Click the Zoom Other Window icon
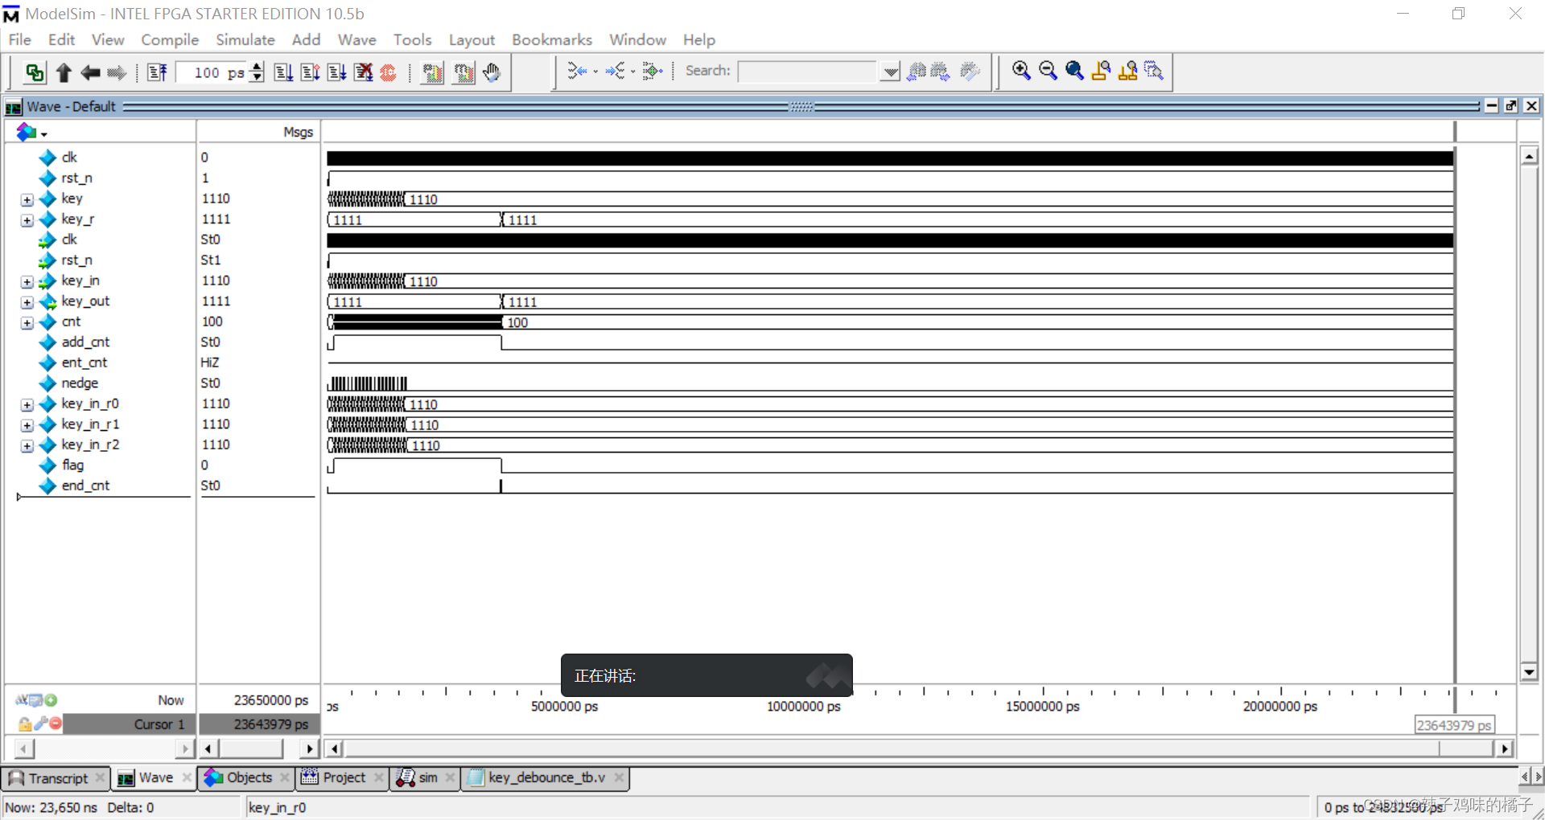This screenshot has height=820, width=1545. (1154, 71)
